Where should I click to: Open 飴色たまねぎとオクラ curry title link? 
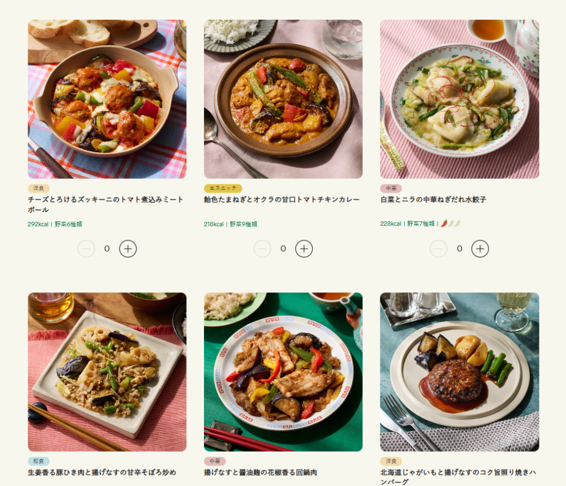pos(281,199)
